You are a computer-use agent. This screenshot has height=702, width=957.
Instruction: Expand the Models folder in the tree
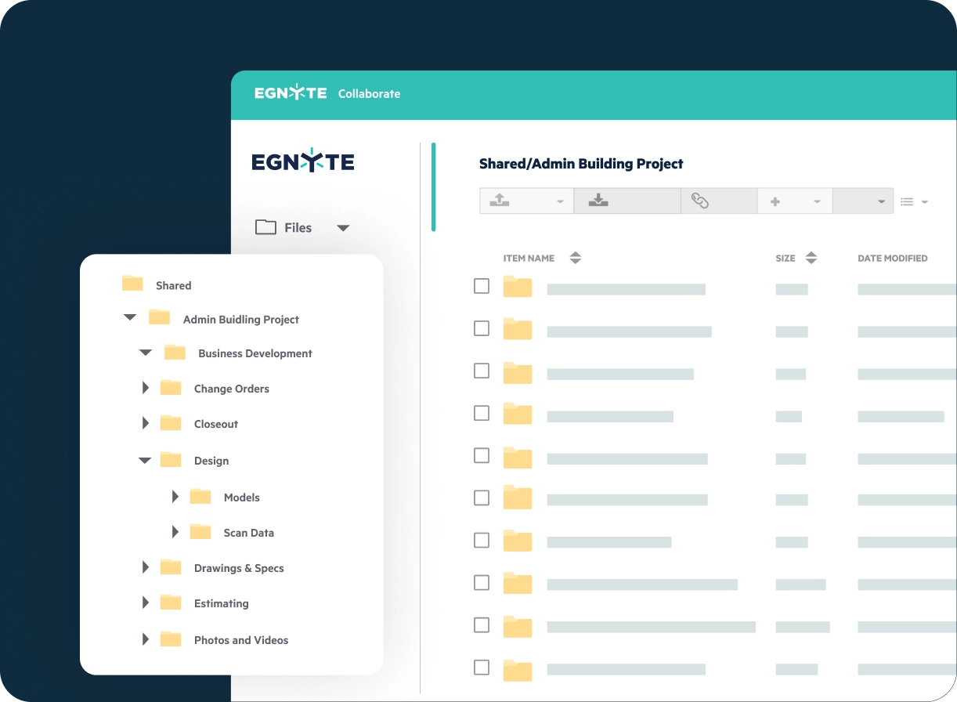(x=175, y=496)
